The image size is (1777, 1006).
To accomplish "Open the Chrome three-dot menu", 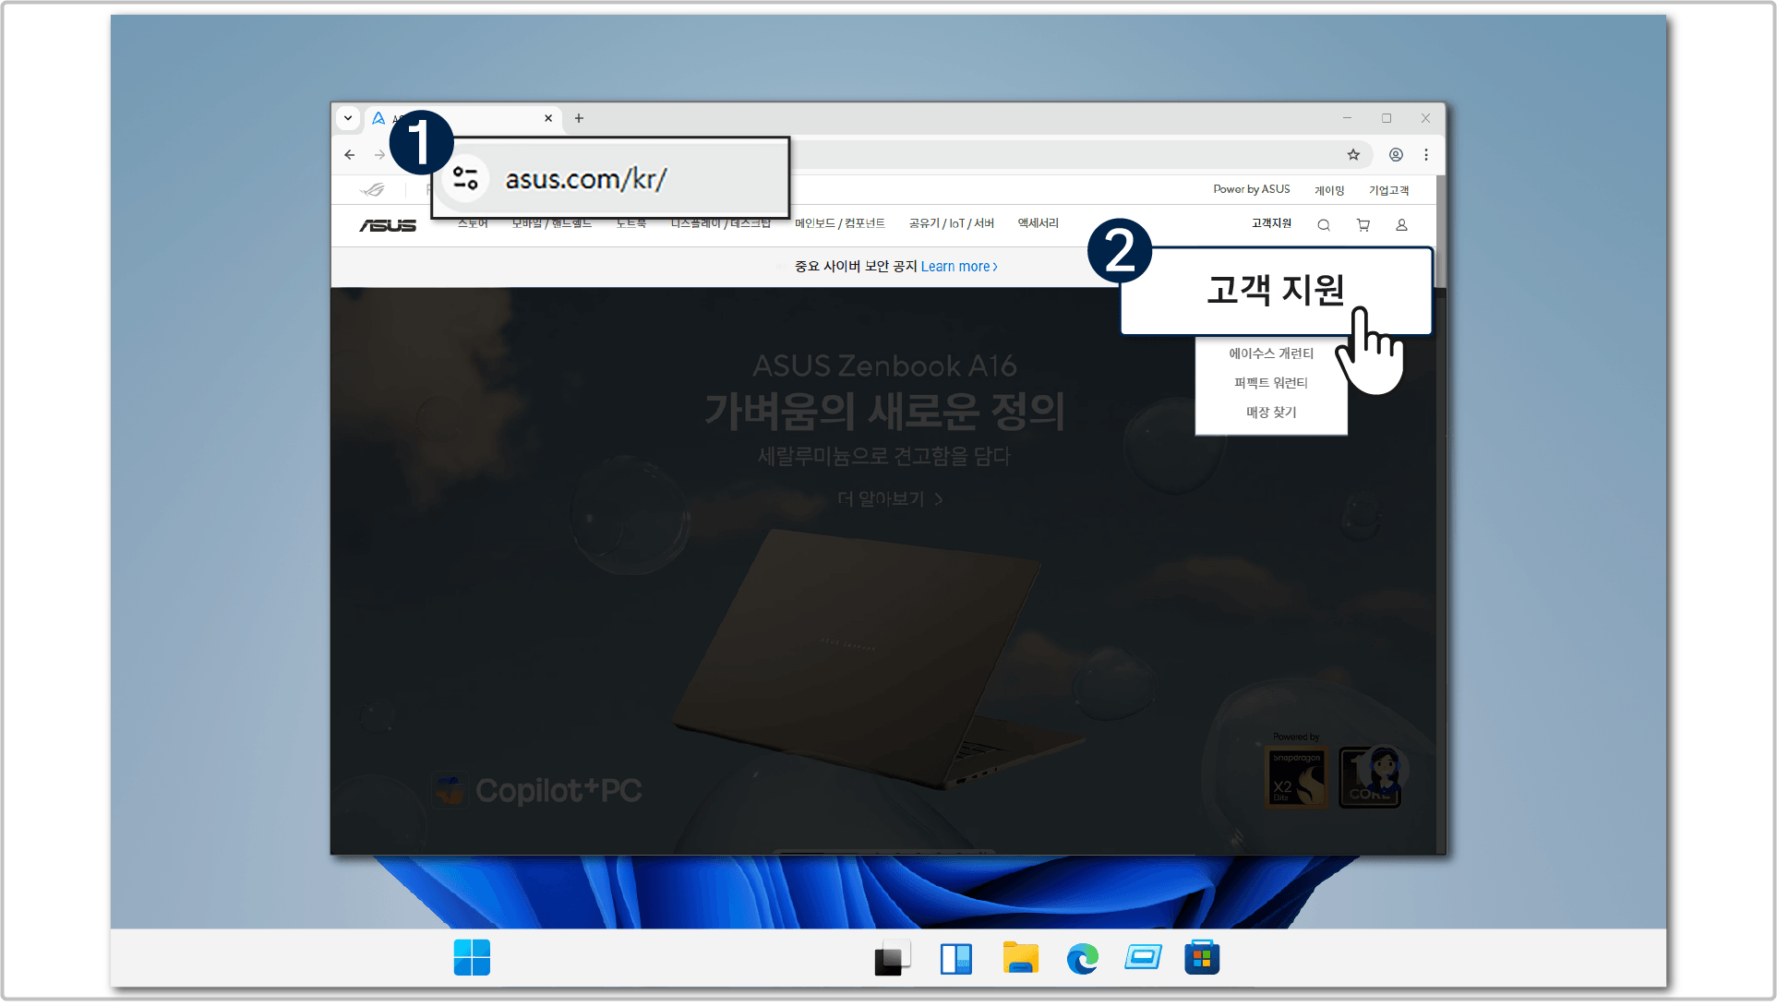I will (x=1426, y=155).
